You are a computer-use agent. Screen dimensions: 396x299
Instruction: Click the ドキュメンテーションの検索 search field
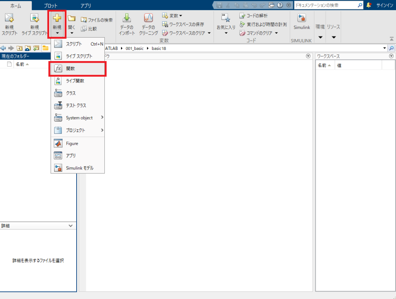coord(325,5)
